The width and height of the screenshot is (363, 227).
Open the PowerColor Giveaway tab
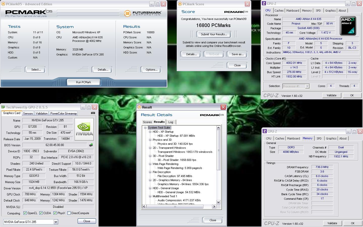click(x=64, y=113)
